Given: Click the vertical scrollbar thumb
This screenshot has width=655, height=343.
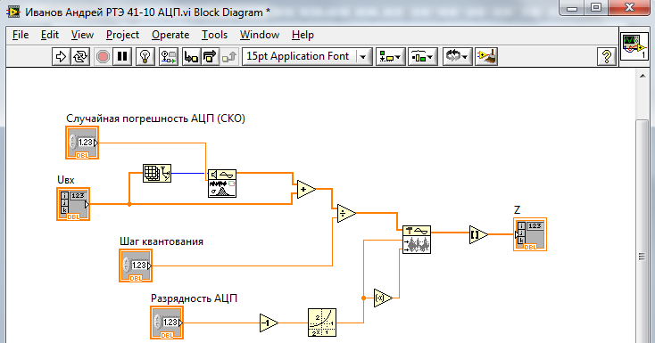Looking at the screenshot, I should [643, 232].
